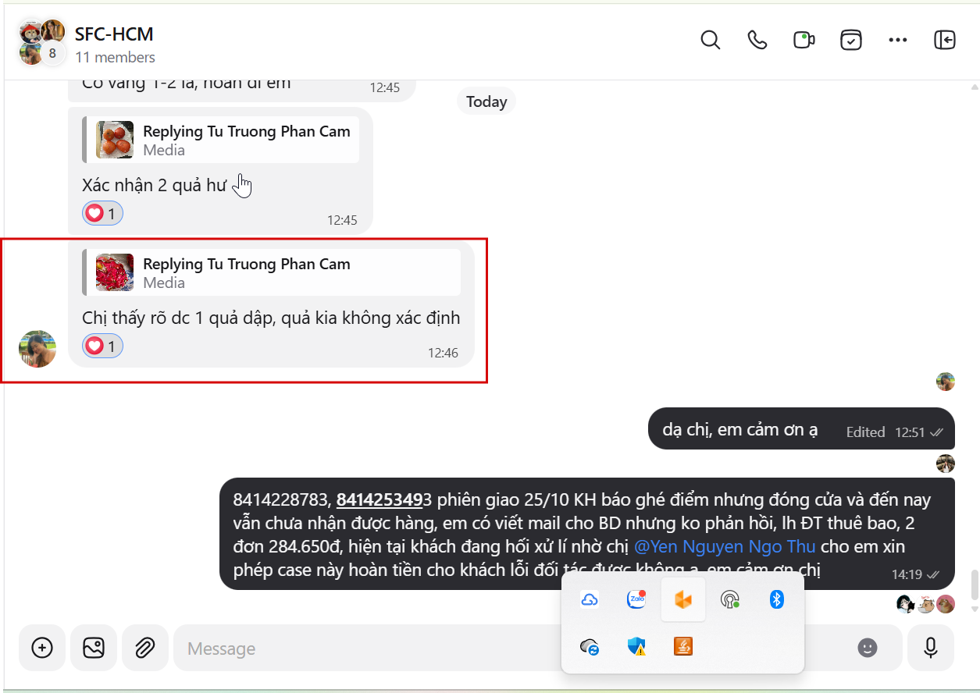Open Zalo from the tray popup

click(636, 599)
